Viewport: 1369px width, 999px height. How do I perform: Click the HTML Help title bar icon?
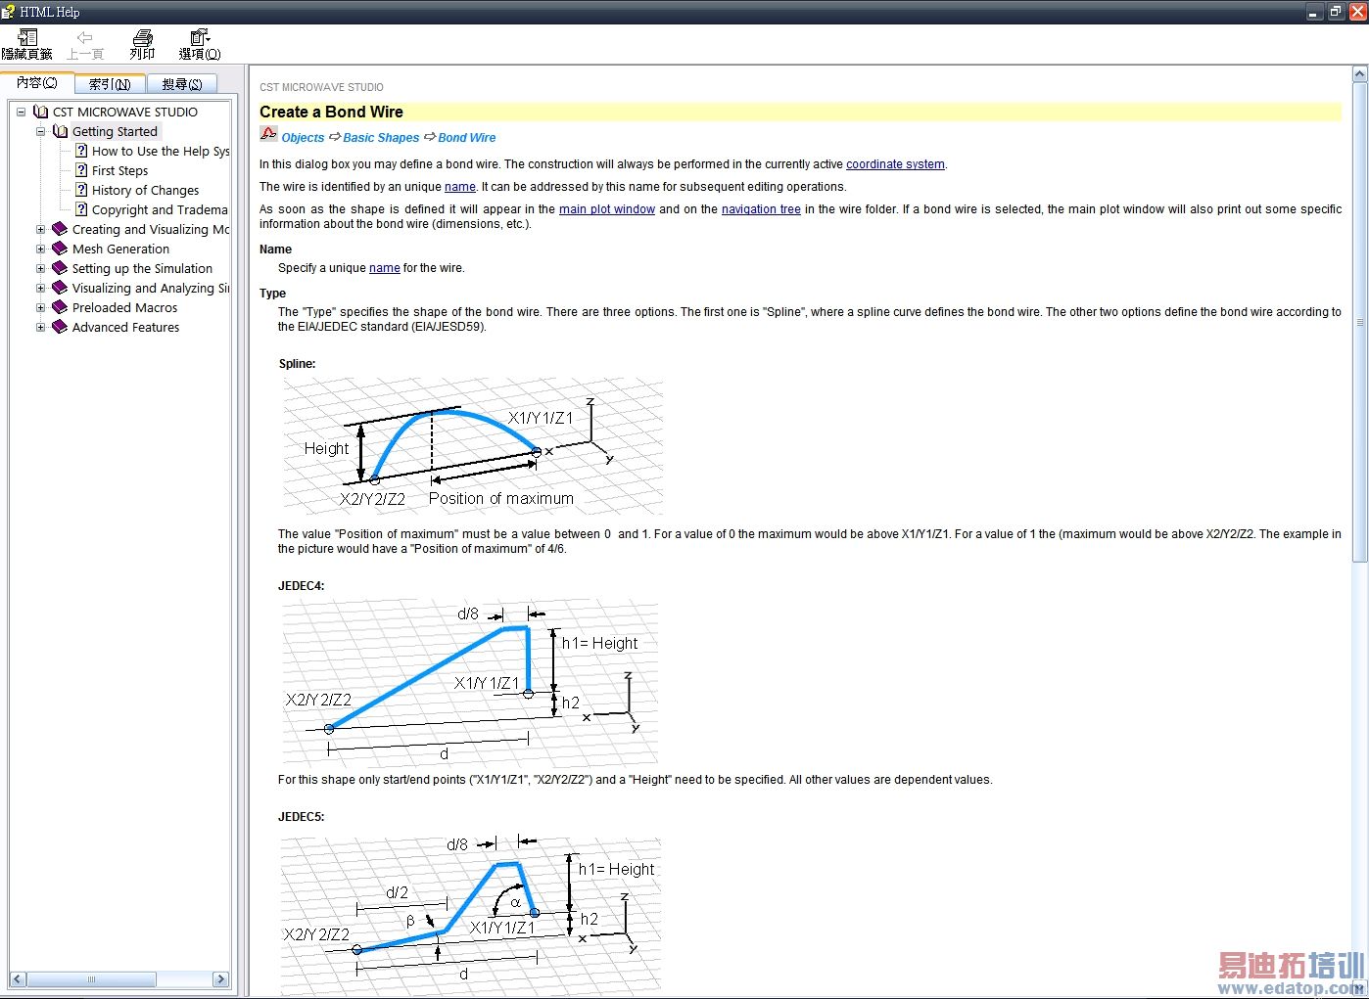9,12
